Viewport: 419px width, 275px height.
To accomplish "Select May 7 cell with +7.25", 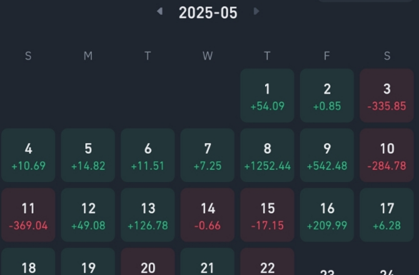I will click(x=208, y=156).
